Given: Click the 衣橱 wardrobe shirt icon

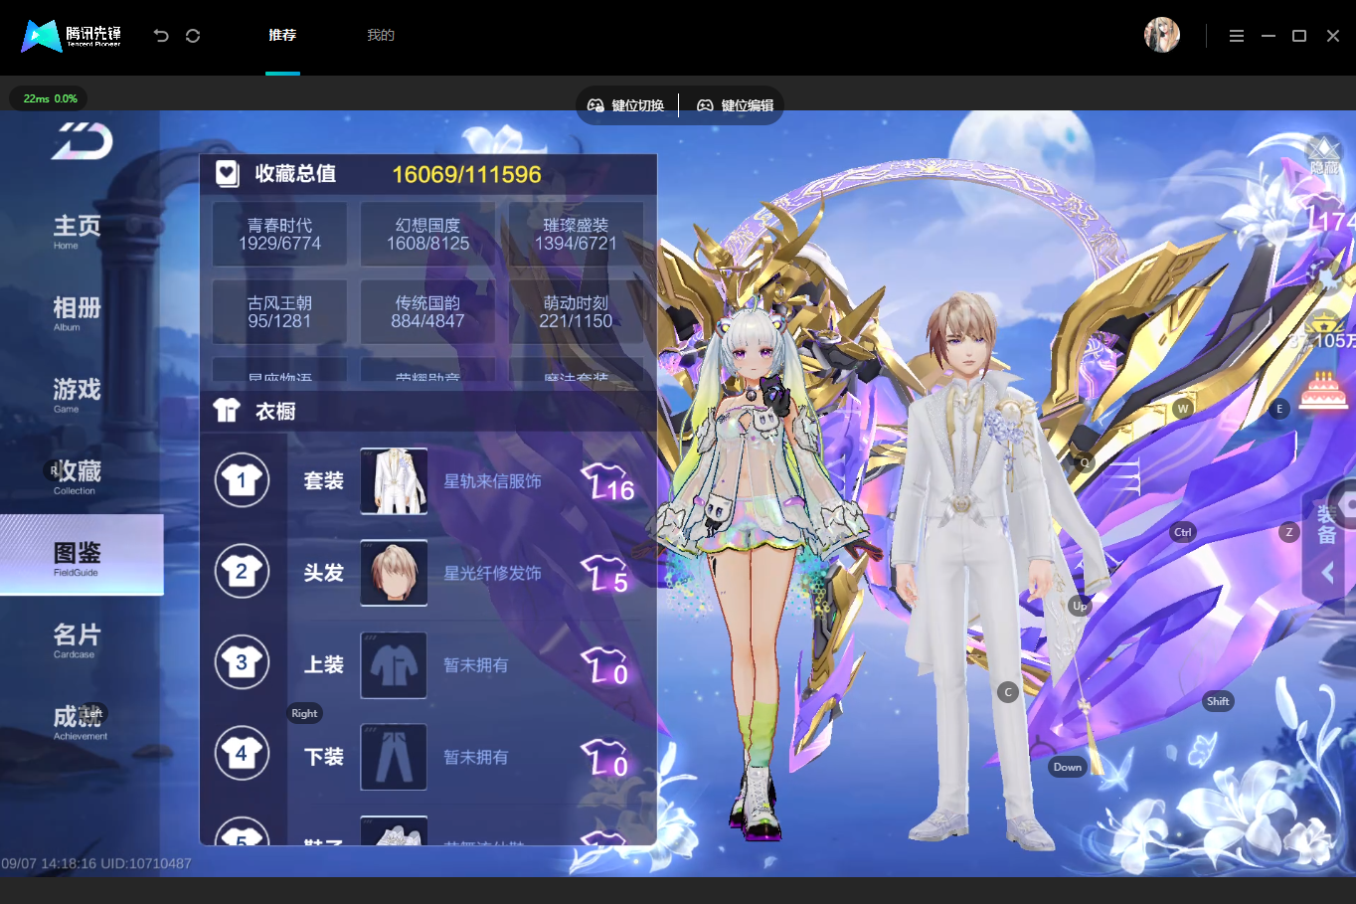Looking at the screenshot, I should [x=227, y=411].
